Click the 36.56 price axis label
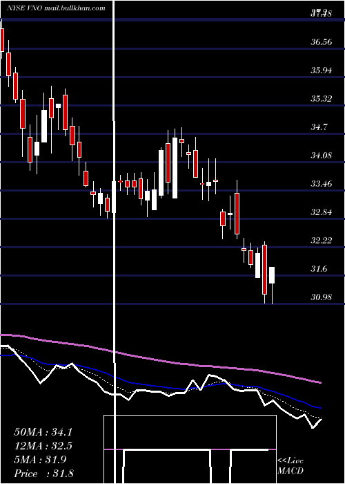This screenshot has height=484, width=345. (x=322, y=42)
